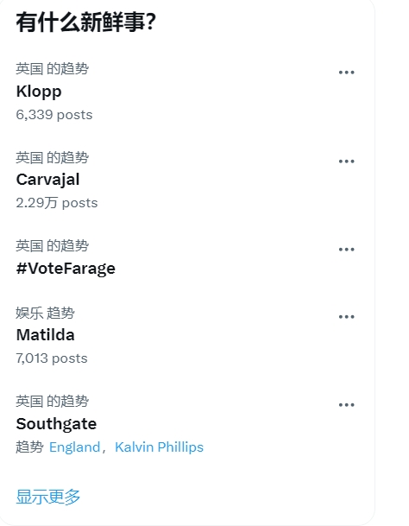This screenshot has width=409, height=526.
Task: Click the 7,013 posts count under Matilda
Action: (x=52, y=358)
